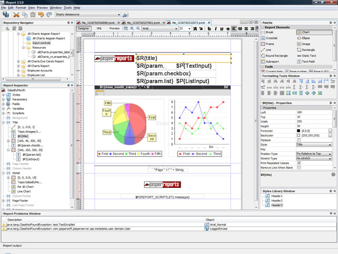Toggle the Opaque checkbox
The height and width of the screenshot is (254, 338).
299,140
